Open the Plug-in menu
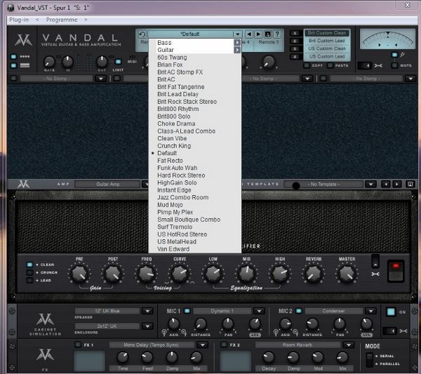The image size is (421, 374). point(19,20)
